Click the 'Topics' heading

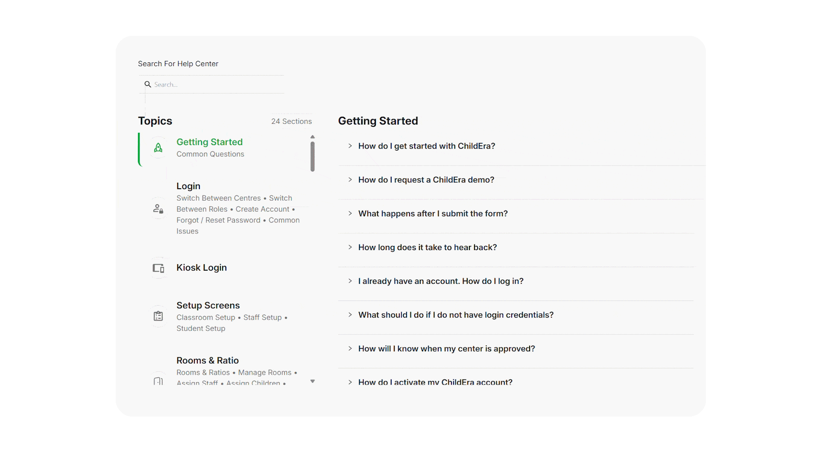[155, 121]
